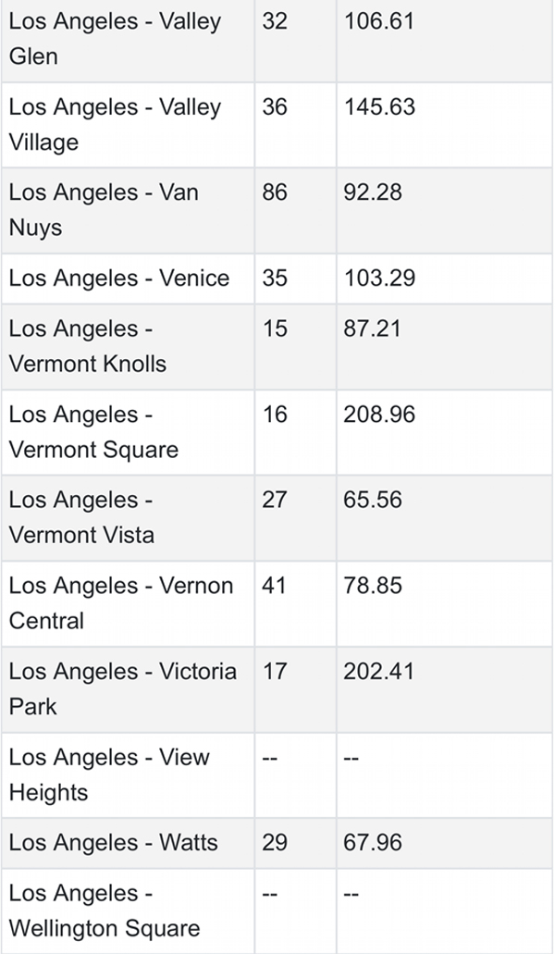Select the Victoria Park name cell

tap(128, 690)
